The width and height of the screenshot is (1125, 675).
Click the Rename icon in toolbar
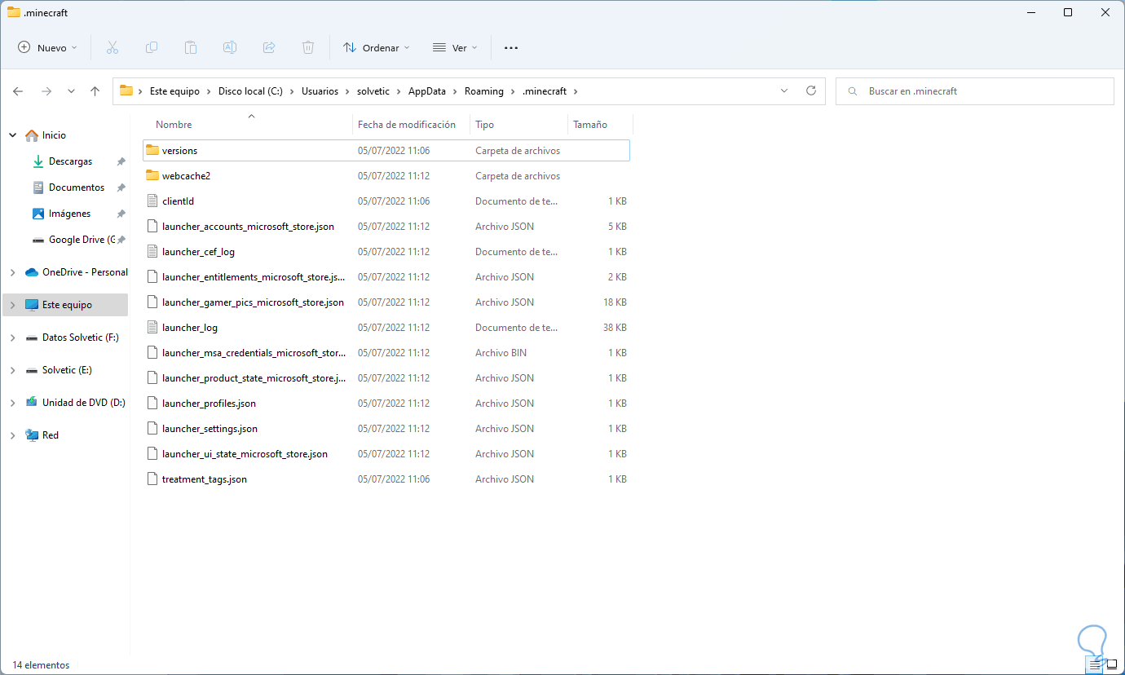pos(230,48)
